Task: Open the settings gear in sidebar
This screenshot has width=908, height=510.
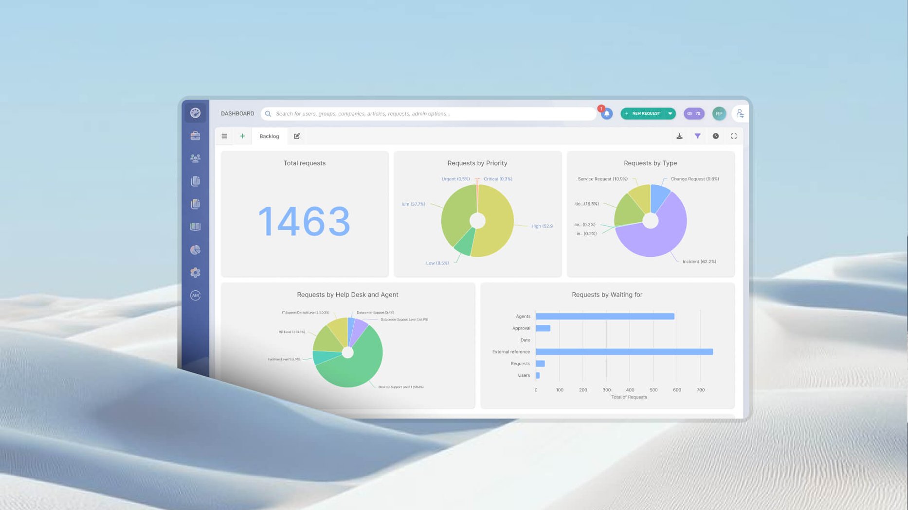Action: [195, 272]
